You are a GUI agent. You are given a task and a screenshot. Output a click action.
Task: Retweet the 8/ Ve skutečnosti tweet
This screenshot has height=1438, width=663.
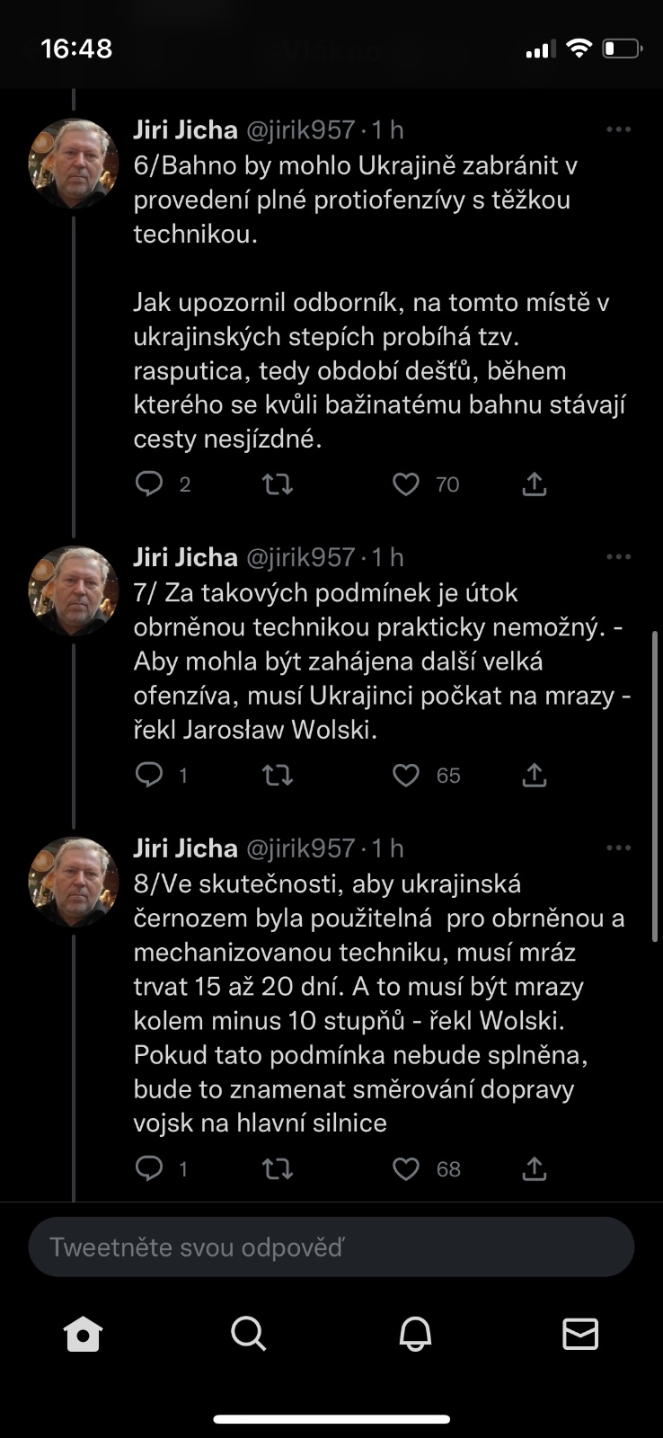click(278, 1168)
